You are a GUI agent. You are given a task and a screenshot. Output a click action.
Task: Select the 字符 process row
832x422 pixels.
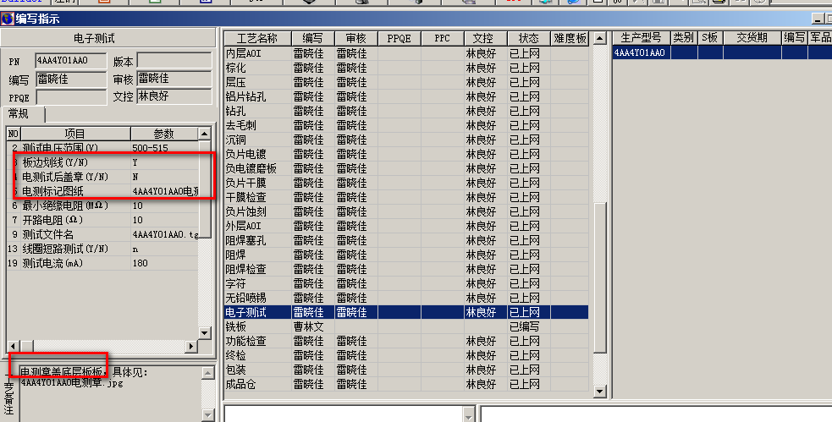(x=406, y=283)
